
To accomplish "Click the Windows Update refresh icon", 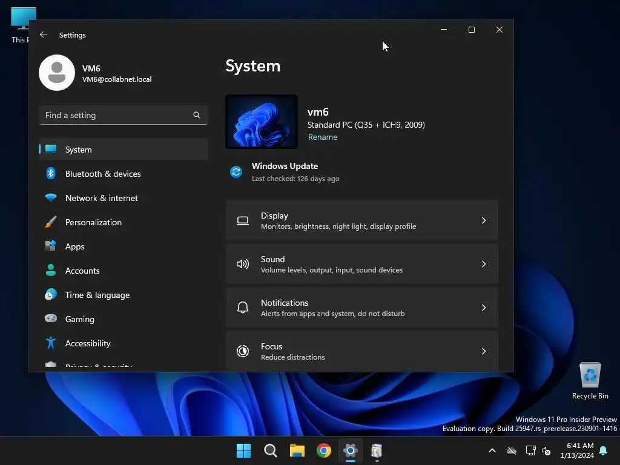I will click(237, 172).
